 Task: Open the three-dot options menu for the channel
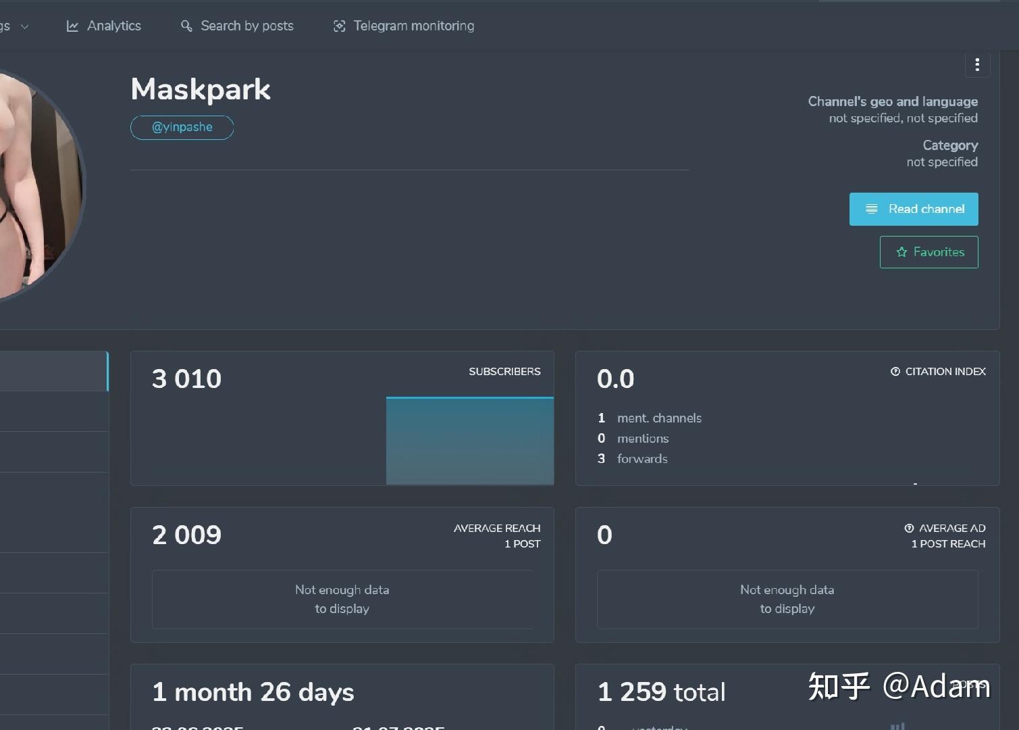tap(977, 64)
